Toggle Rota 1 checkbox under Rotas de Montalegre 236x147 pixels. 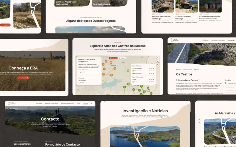tap(133, 79)
